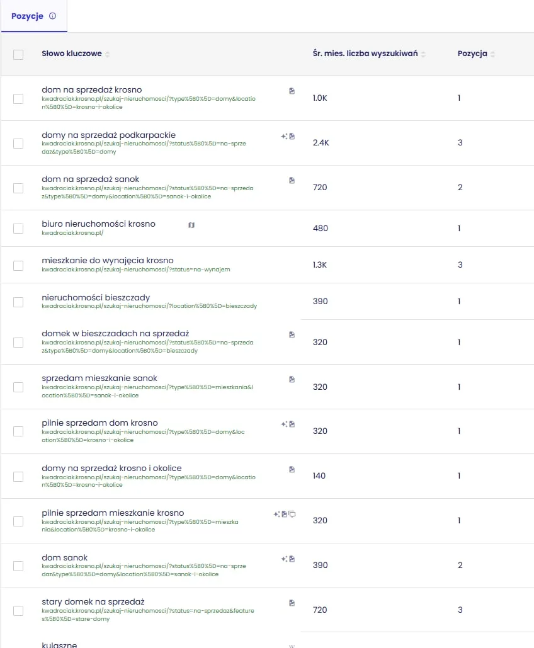Sort by 'Słowo kluczowe' using its sort arrows
This screenshot has height=648, width=534.
pos(108,54)
